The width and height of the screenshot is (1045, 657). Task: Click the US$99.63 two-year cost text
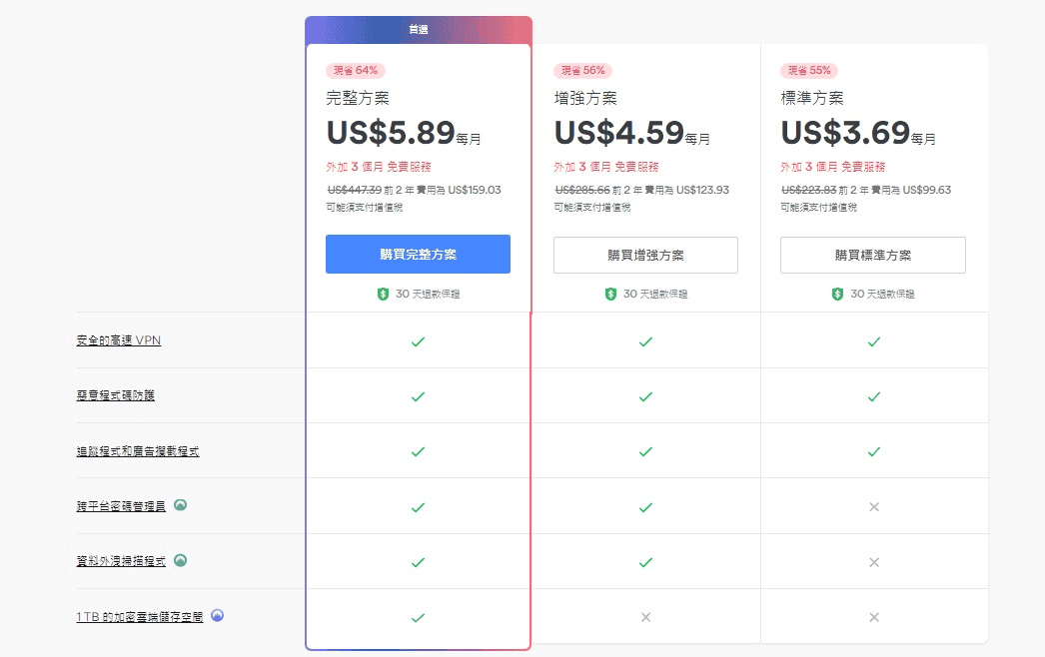[927, 190]
